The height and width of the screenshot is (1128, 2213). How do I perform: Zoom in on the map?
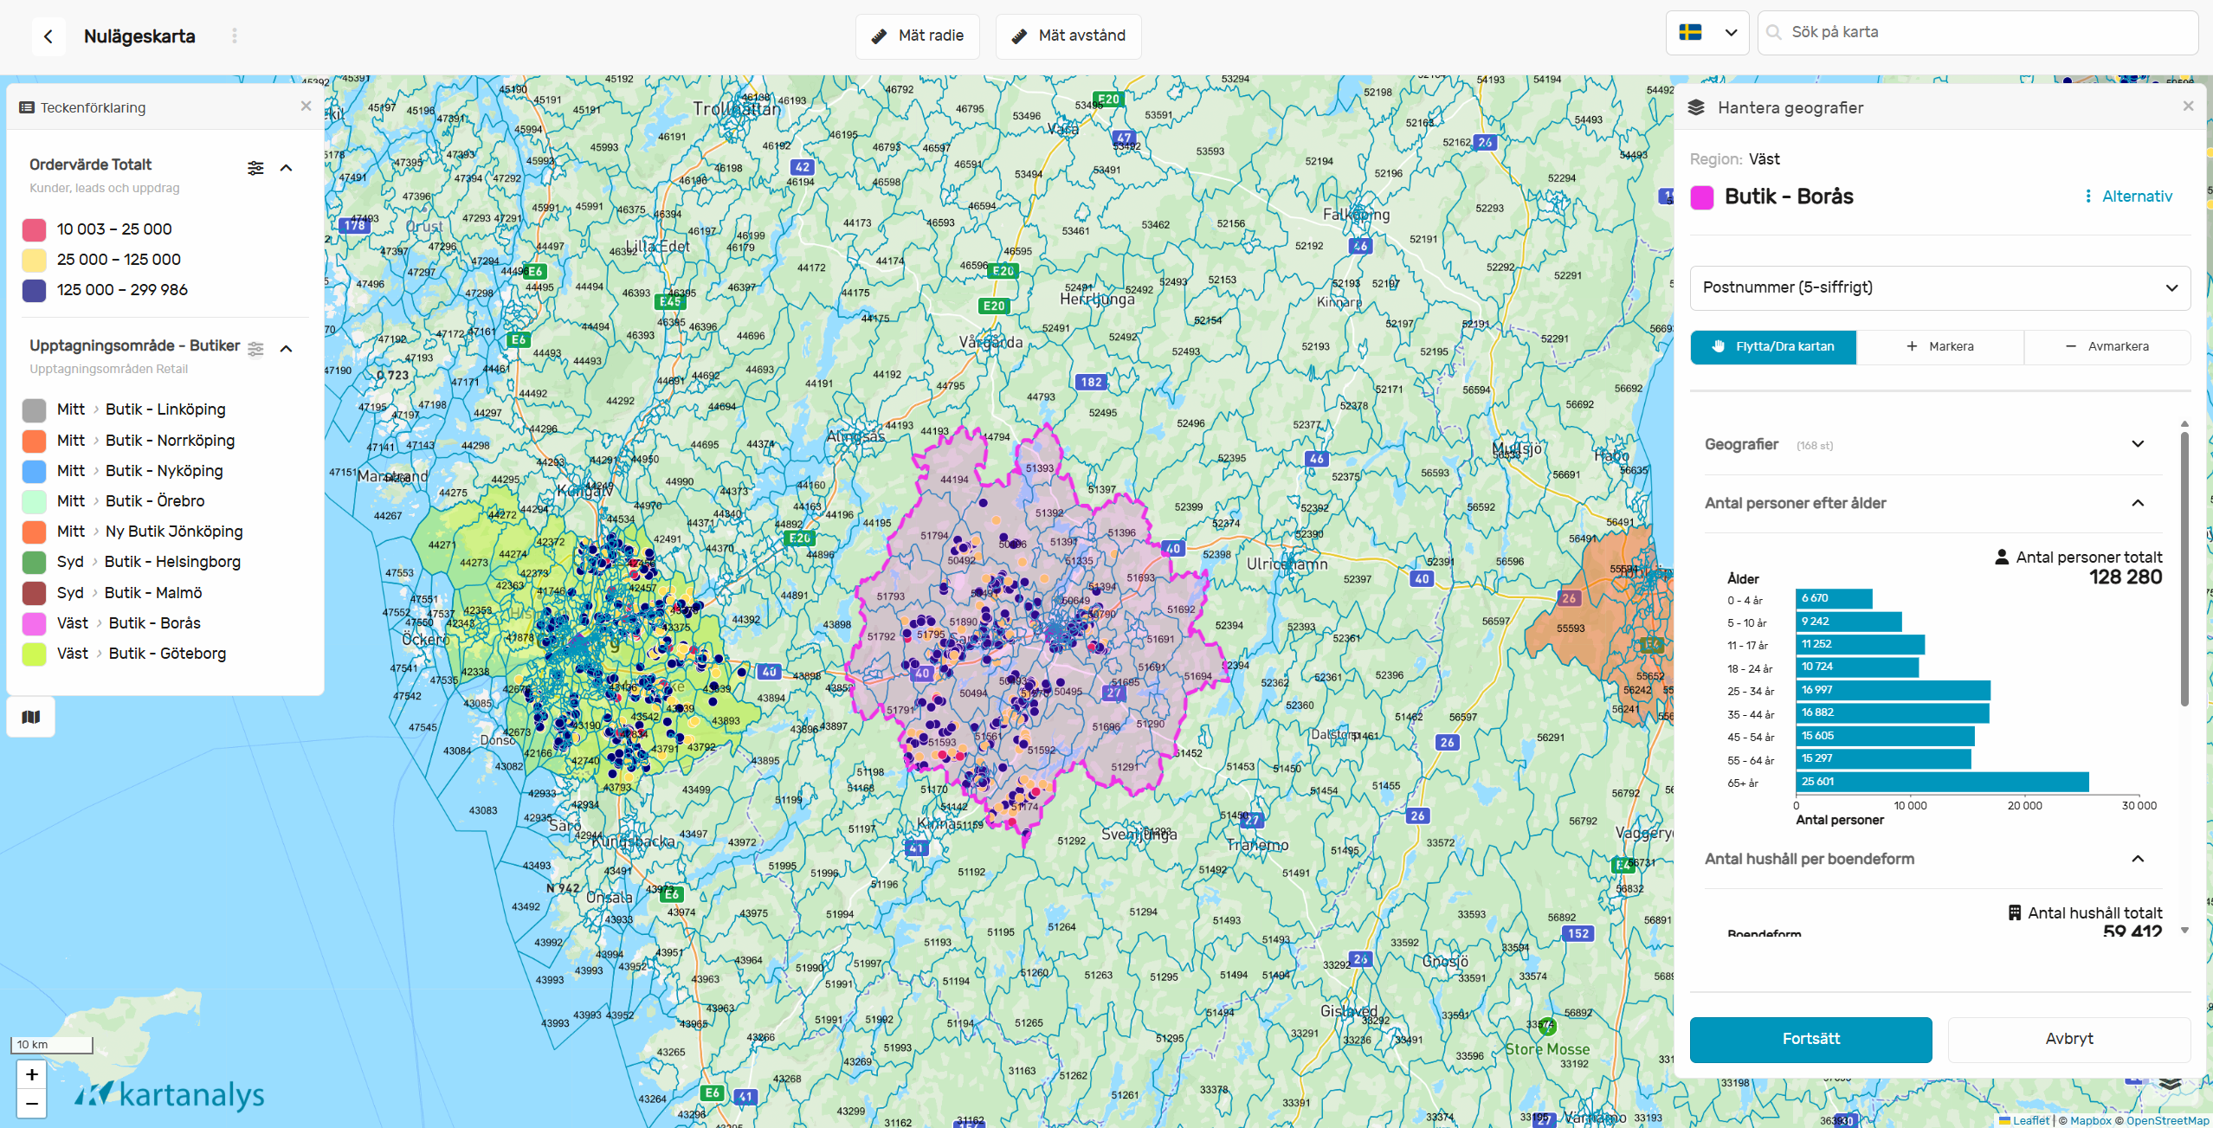(31, 1074)
